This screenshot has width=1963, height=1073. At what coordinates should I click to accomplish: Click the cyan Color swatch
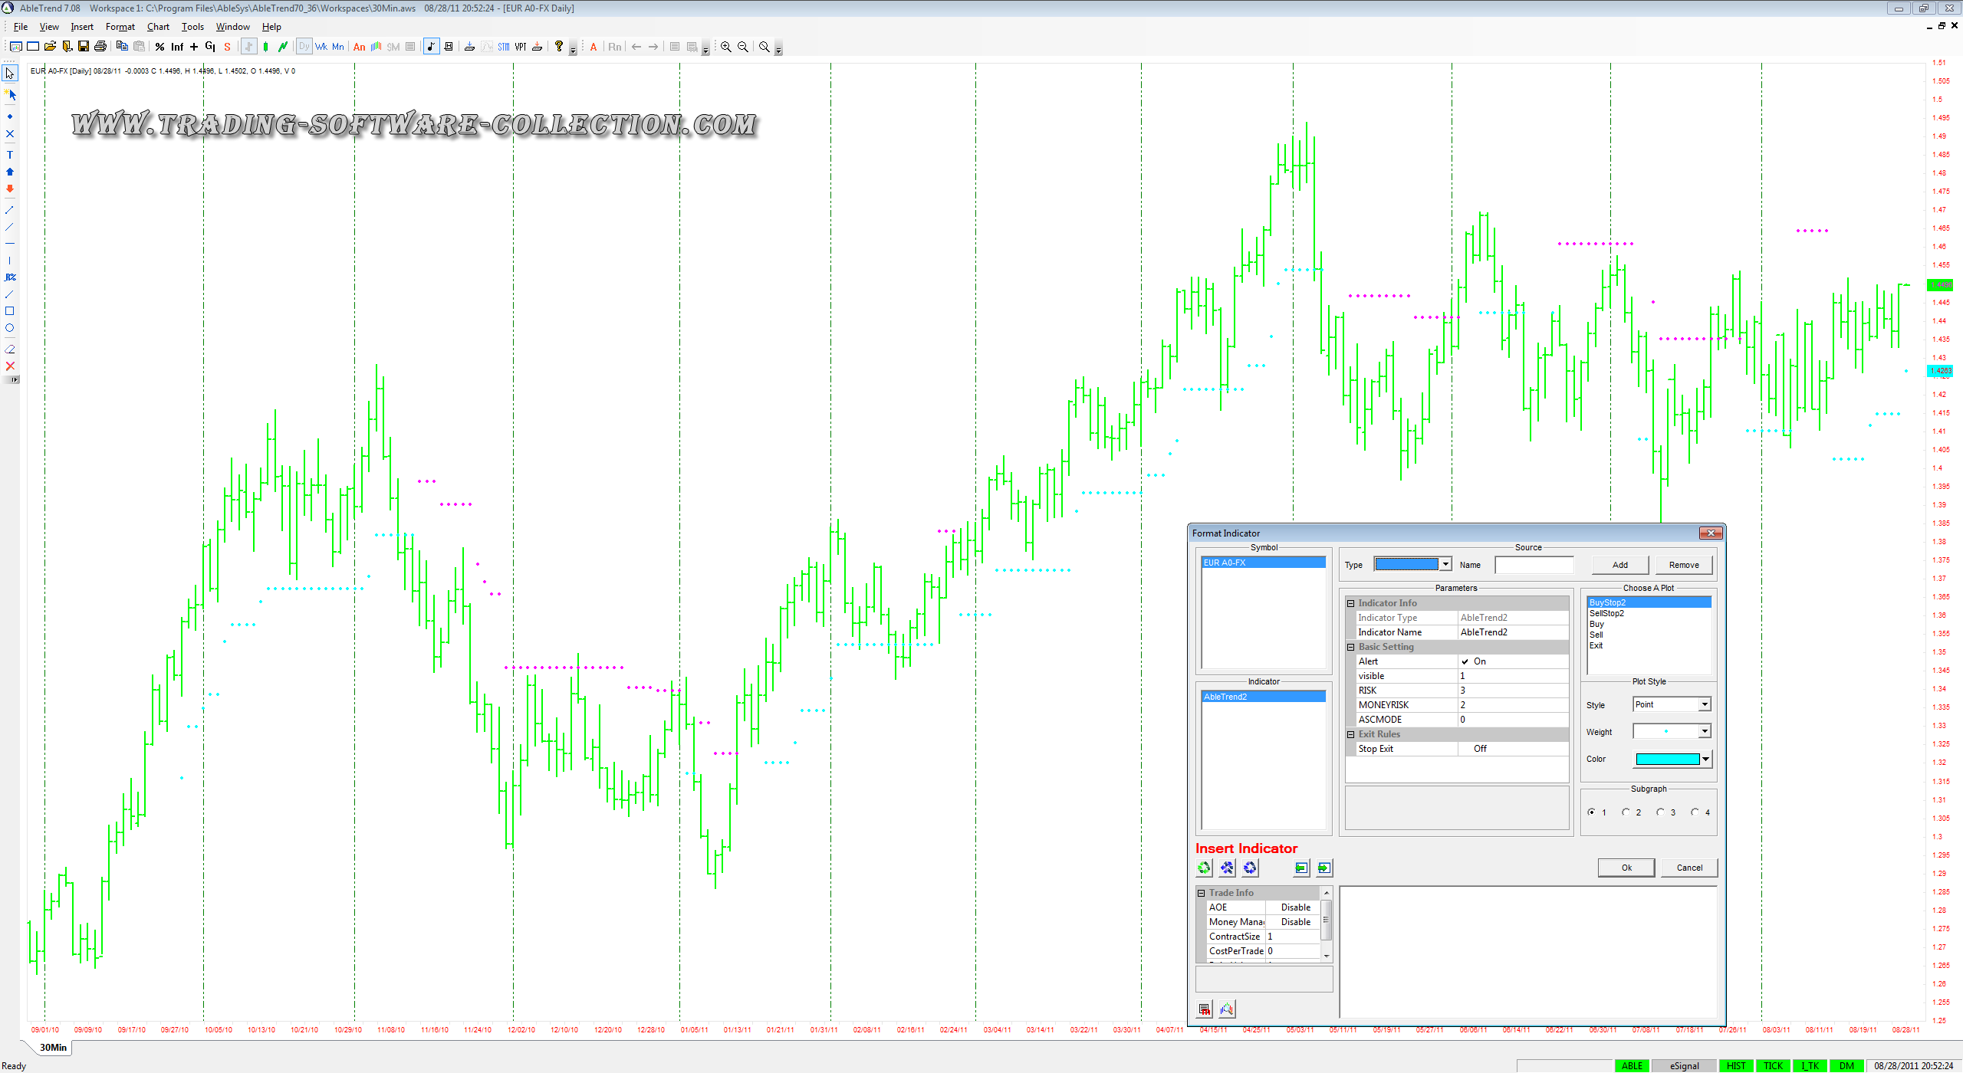[x=1667, y=759]
